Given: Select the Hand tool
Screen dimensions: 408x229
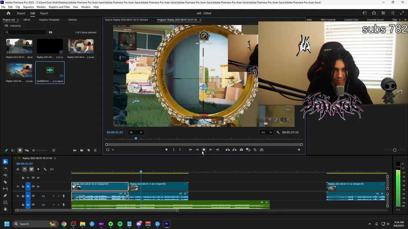Looking at the screenshot, I should [5, 209].
